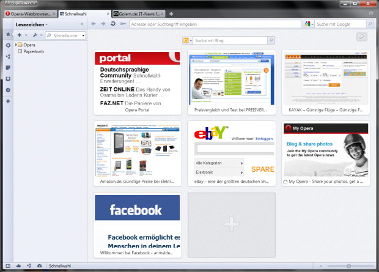Expand the Opera bookmark folder

[16, 45]
